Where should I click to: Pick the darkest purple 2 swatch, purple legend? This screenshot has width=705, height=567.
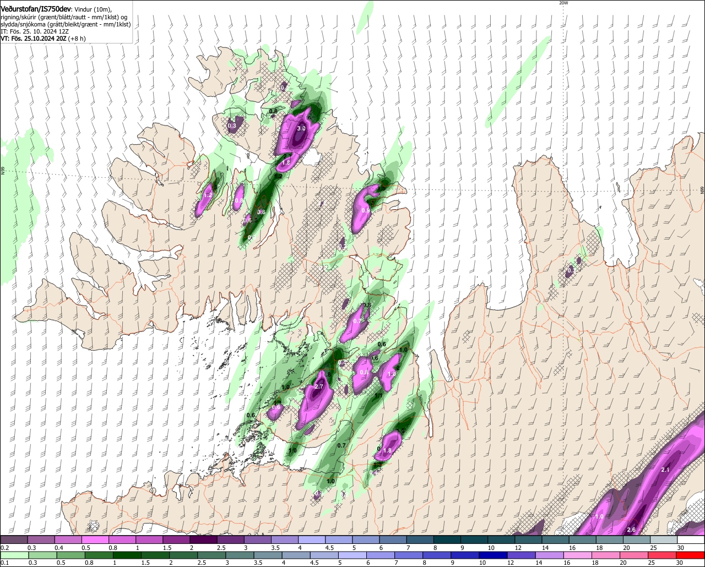pos(203,540)
